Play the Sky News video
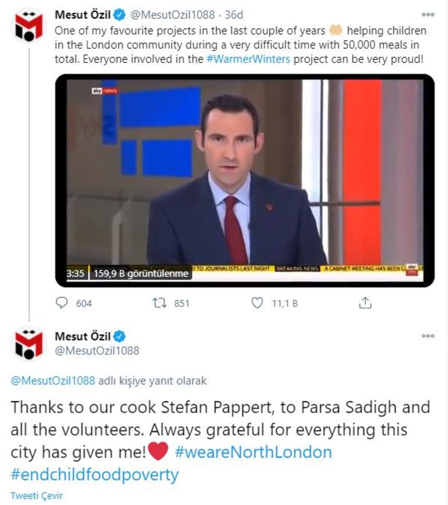This screenshot has height=505, width=448. [x=245, y=180]
